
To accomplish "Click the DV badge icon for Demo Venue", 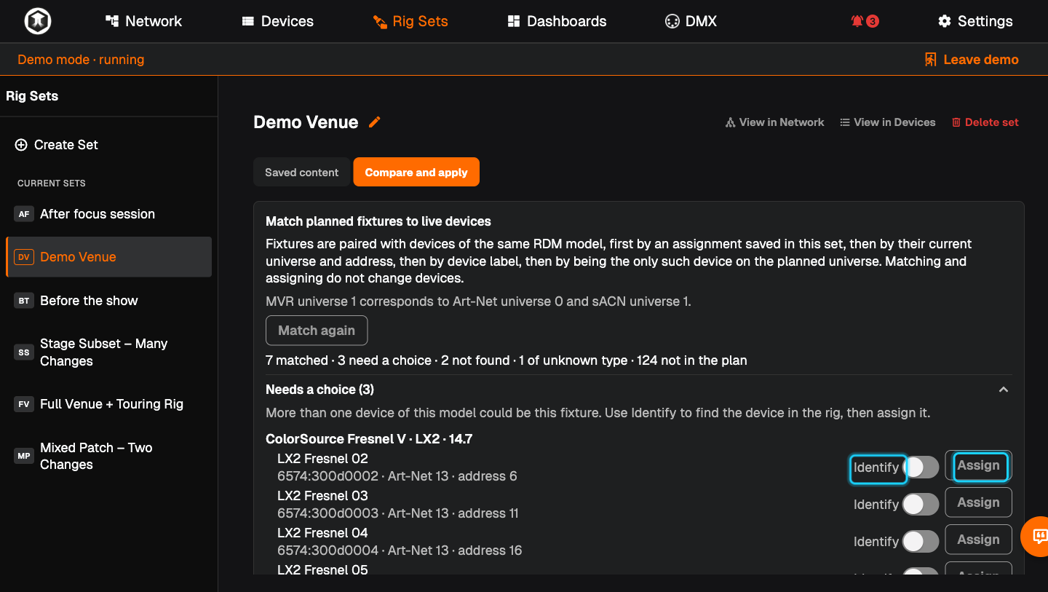I will pos(24,257).
